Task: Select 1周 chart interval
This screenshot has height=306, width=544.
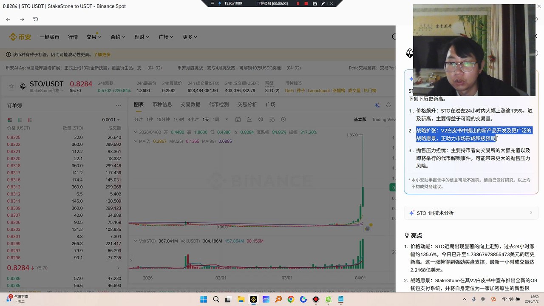Action: point(216,119)
